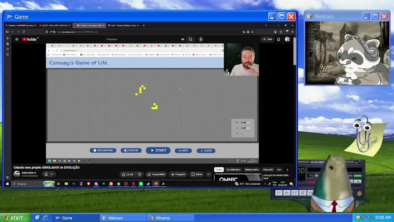Switch to the Huntera MMORPG tab
394x222 pixels.
[21, 25]
